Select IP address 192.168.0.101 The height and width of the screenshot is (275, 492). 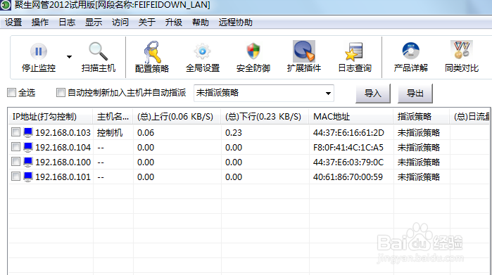[x=63, y=177]
